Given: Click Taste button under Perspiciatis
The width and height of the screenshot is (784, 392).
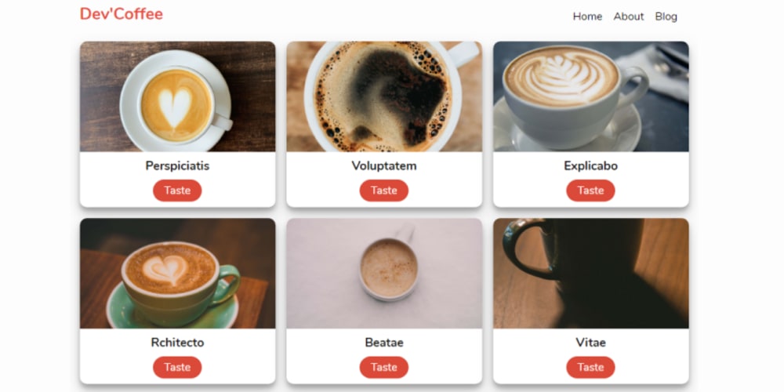Looking at the screenshot, I should click(177, 191).
